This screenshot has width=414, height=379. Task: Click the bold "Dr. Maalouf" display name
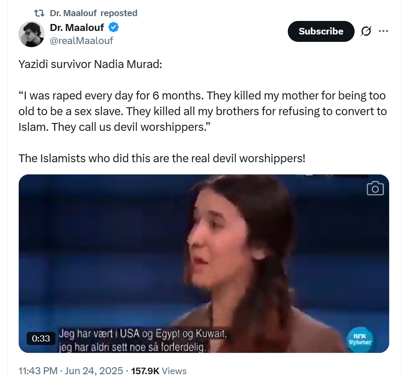pyautogui.click(x=77, y=28)
